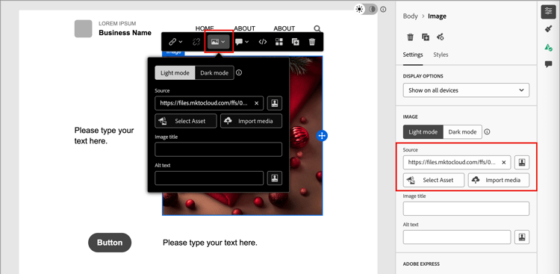Click personalization icon next to popup Source field

(x=275, y=103)
